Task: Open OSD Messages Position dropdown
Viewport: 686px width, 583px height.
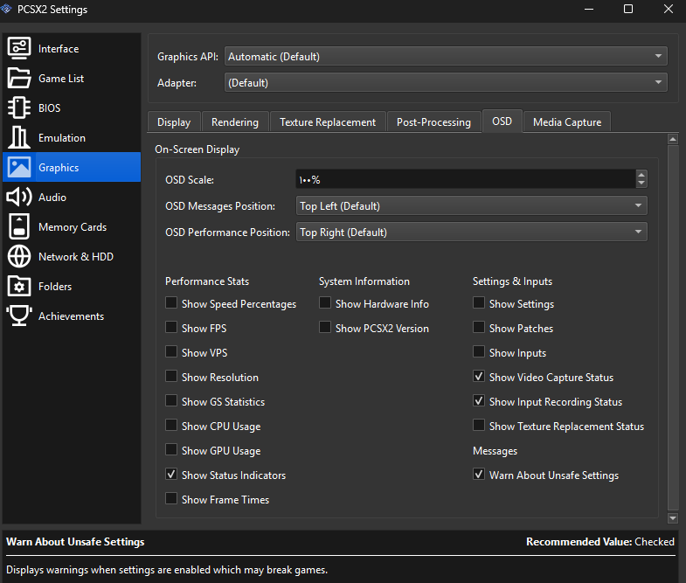Action: 472,205
